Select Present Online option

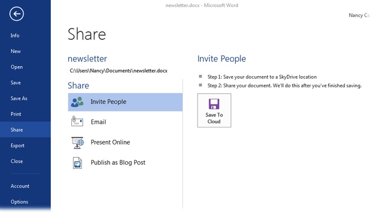(x=125, y=142)
